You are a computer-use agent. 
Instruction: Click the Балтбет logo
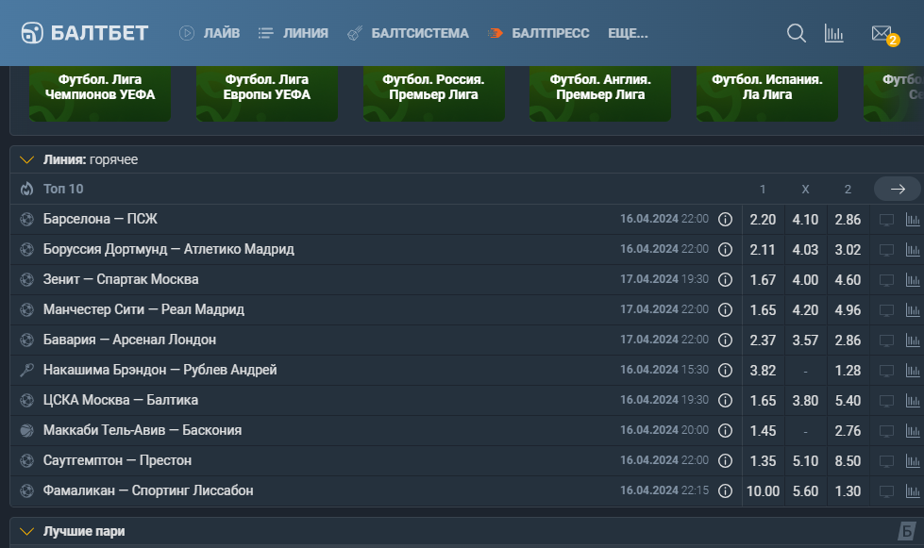pyautogui.click(x=85, y=33)
